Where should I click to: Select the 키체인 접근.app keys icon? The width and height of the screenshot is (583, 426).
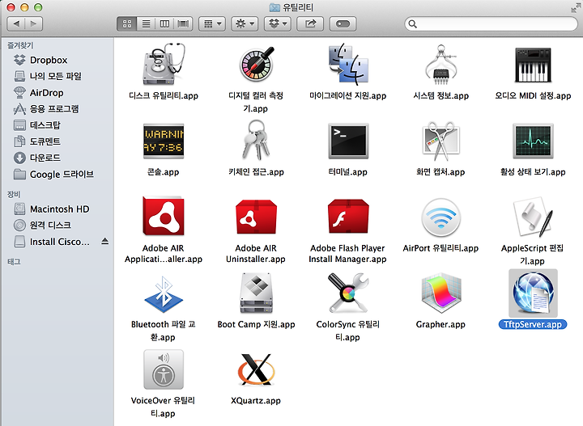[256, 141]
